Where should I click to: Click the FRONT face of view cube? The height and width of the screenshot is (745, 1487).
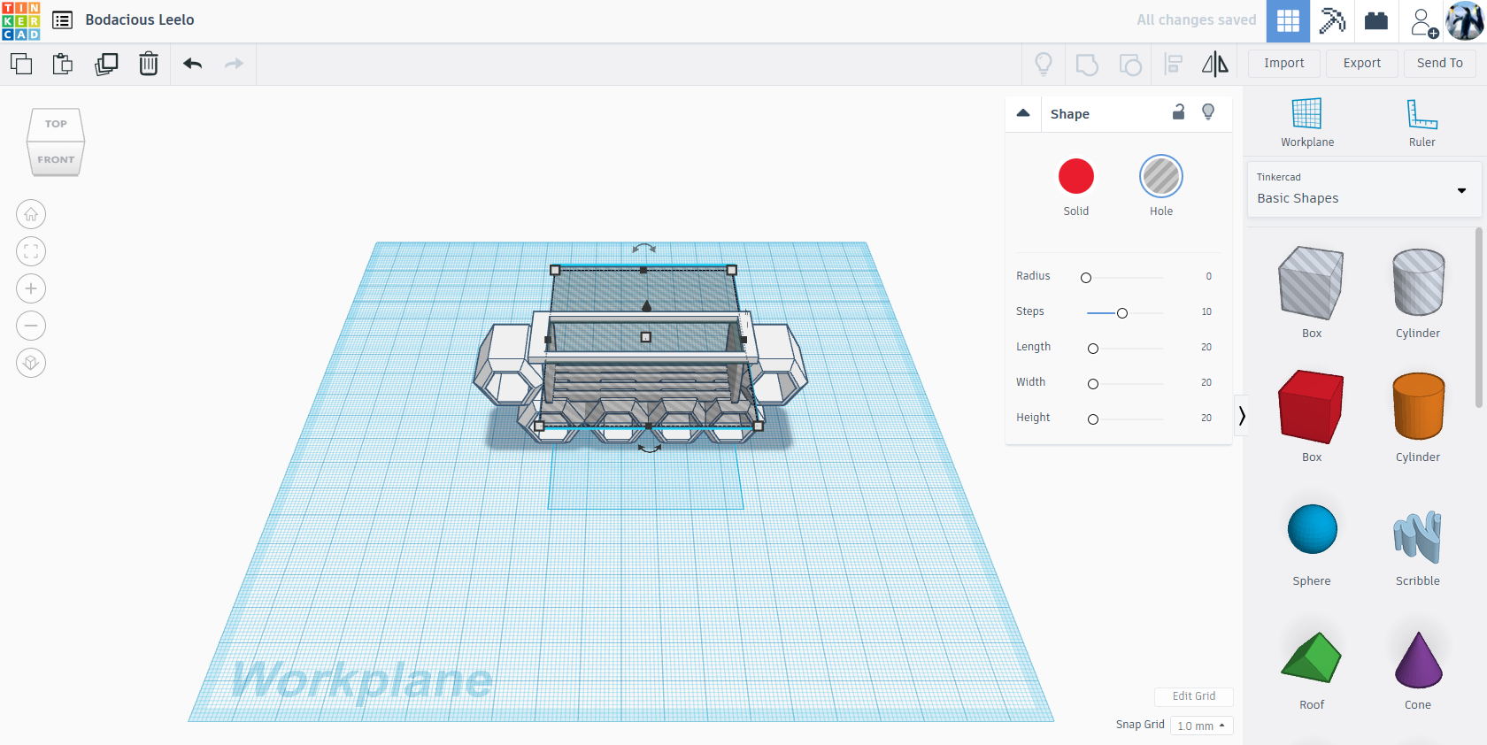click(56, 159)
